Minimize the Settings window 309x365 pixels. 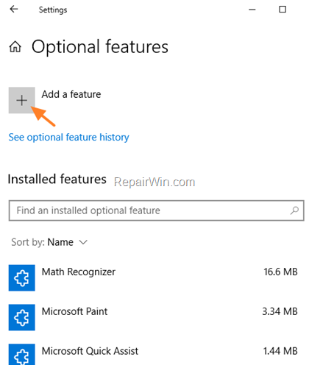tap(252, 10)
